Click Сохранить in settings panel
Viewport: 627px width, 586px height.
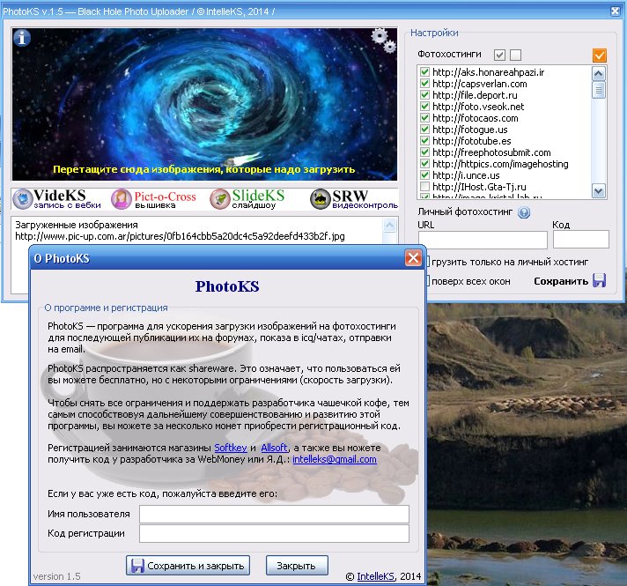point(561,281)
